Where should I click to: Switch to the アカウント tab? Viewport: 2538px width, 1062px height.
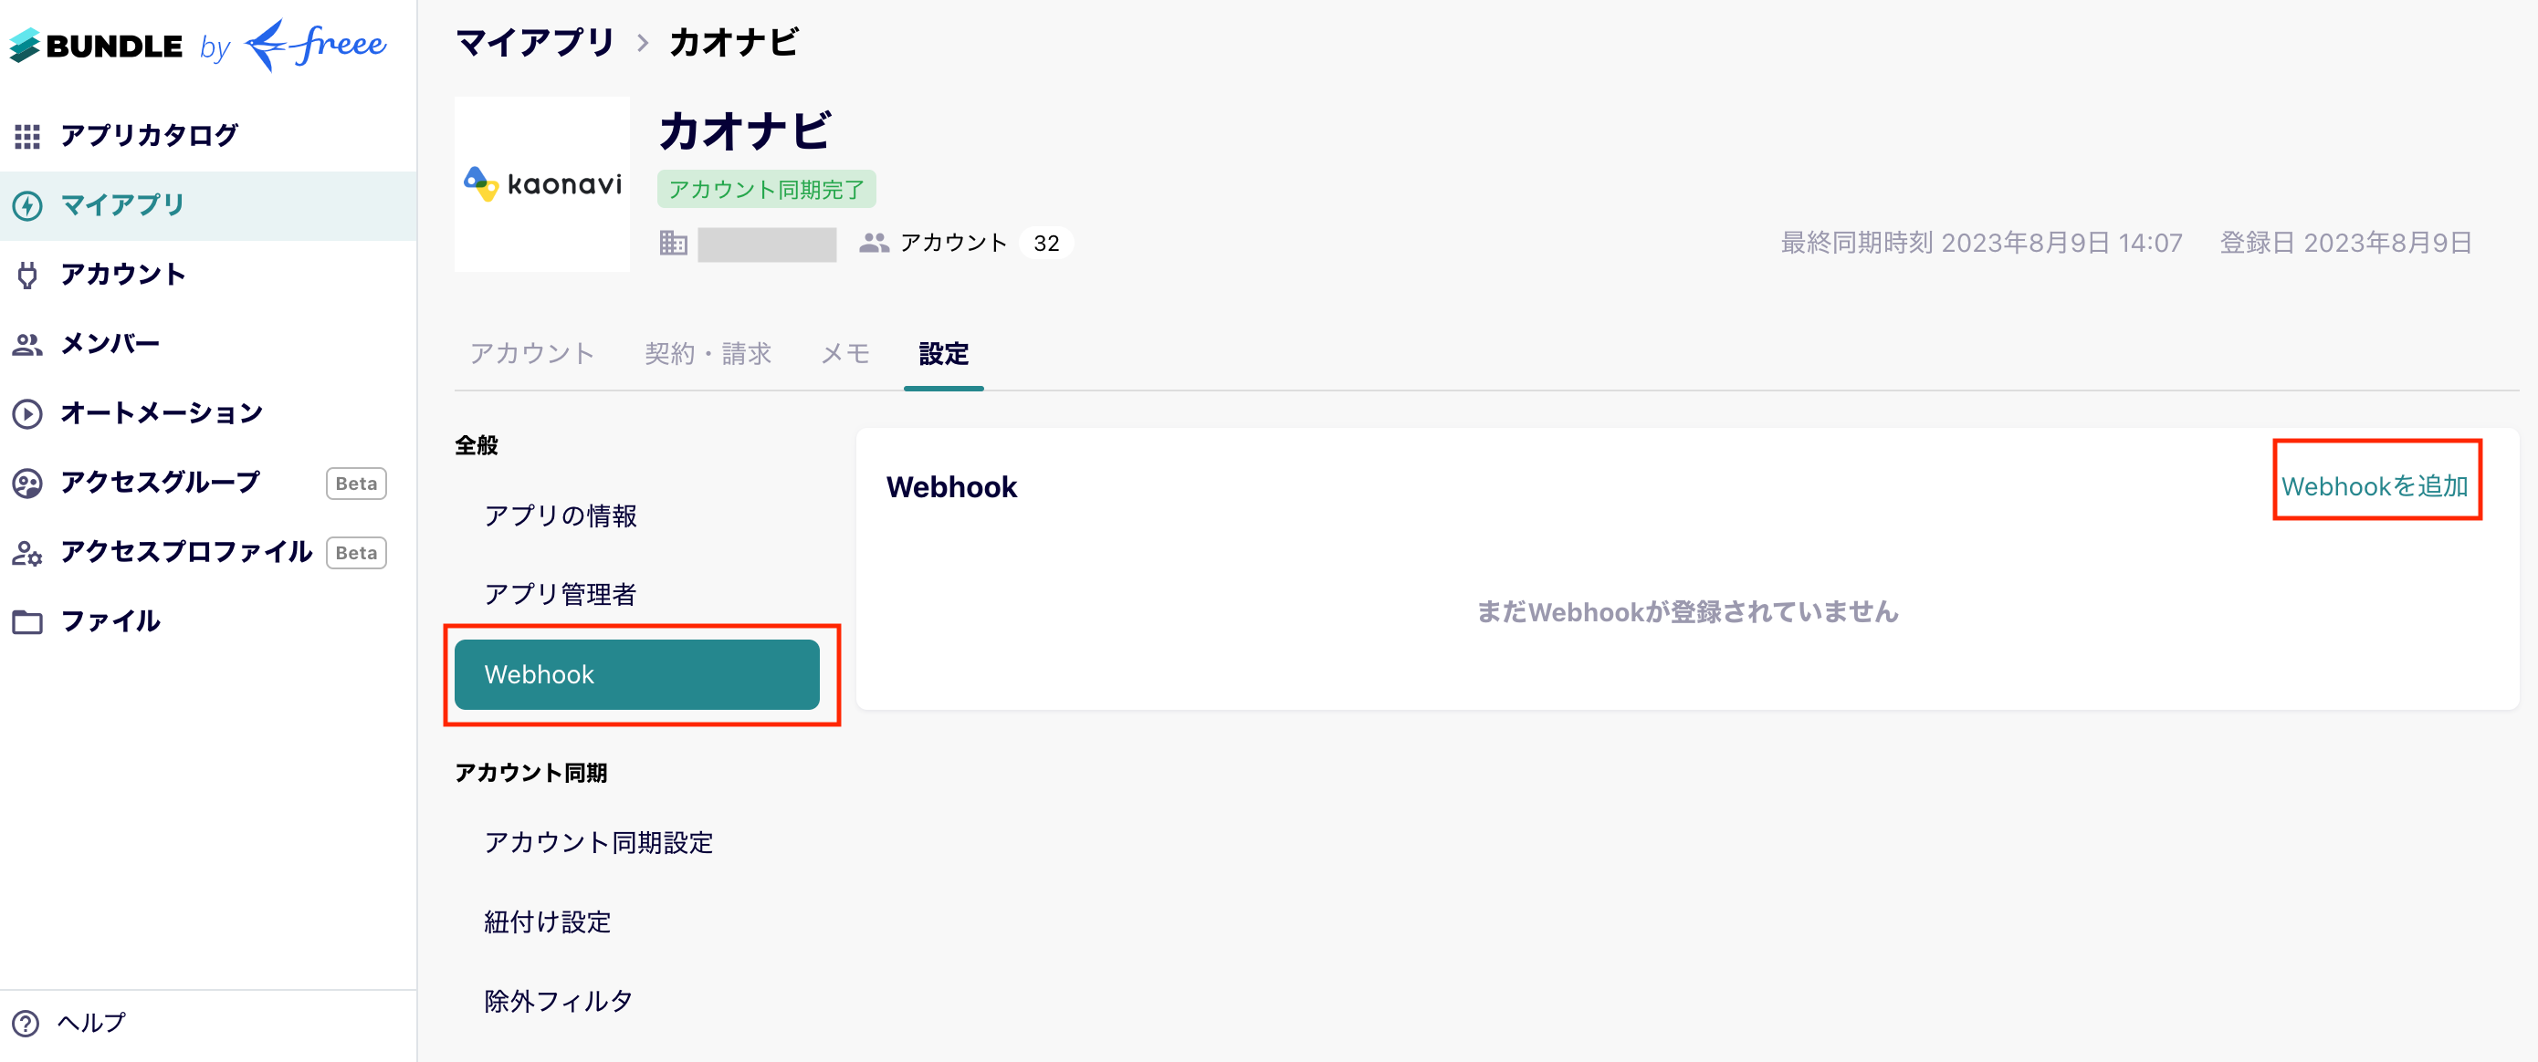coord(532,354)
